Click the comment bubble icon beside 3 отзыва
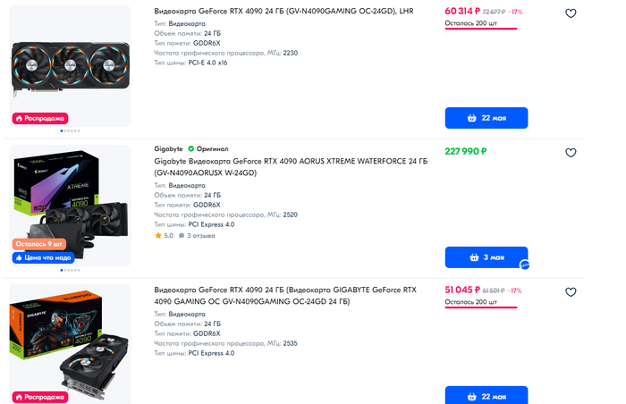The image size is (626, 404). [182, 236]
